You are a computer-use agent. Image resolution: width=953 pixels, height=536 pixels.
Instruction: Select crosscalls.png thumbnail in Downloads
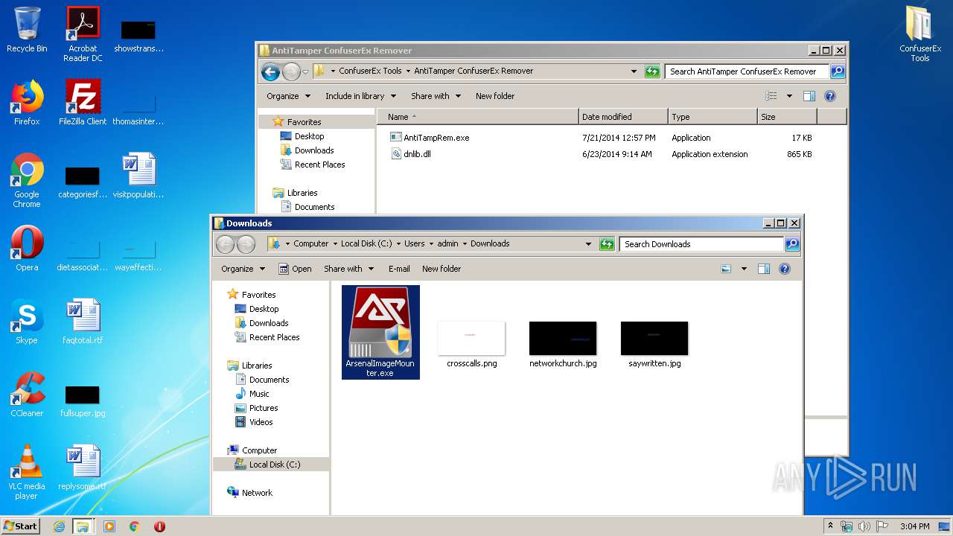[x=471, y=345]
